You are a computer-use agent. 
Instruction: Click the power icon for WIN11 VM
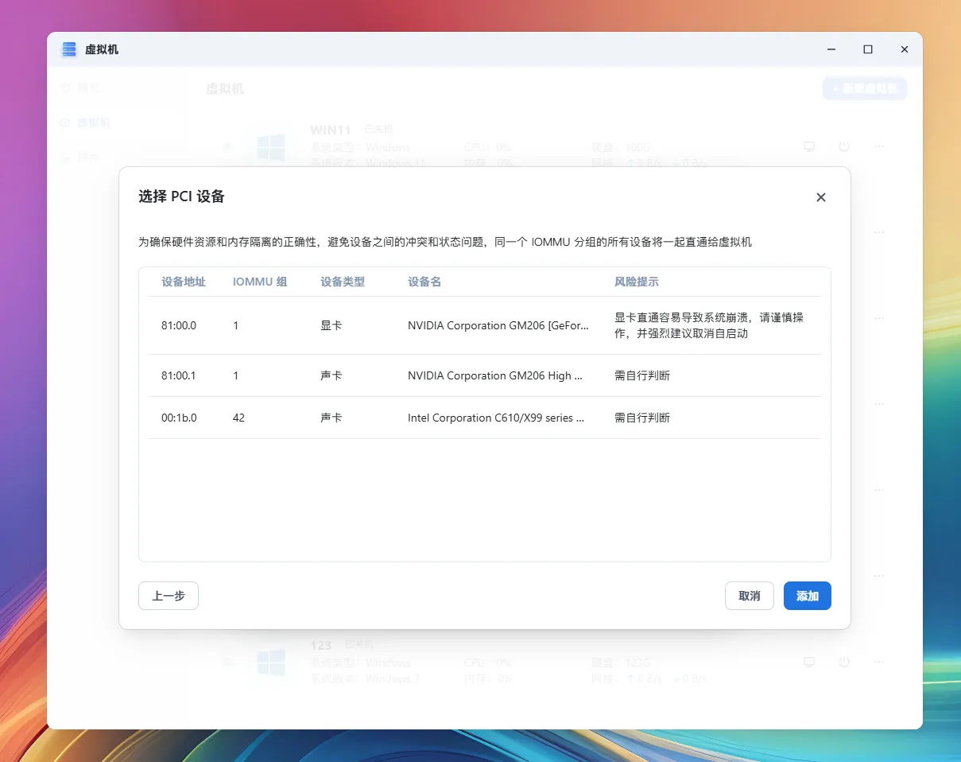844,146
